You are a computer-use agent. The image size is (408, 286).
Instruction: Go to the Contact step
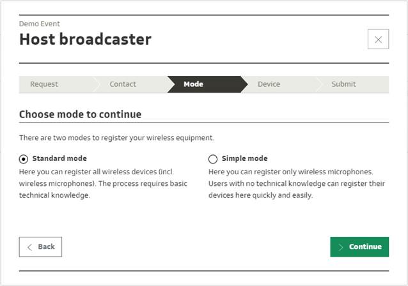(123, 84)
